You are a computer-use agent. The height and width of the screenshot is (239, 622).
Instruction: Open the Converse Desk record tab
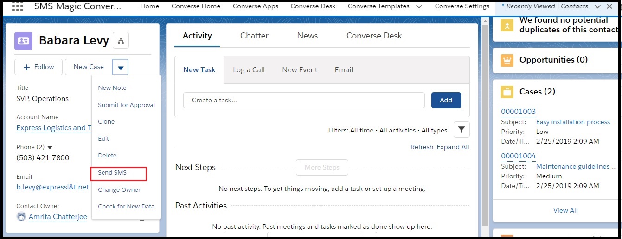[x=374, y=36]
